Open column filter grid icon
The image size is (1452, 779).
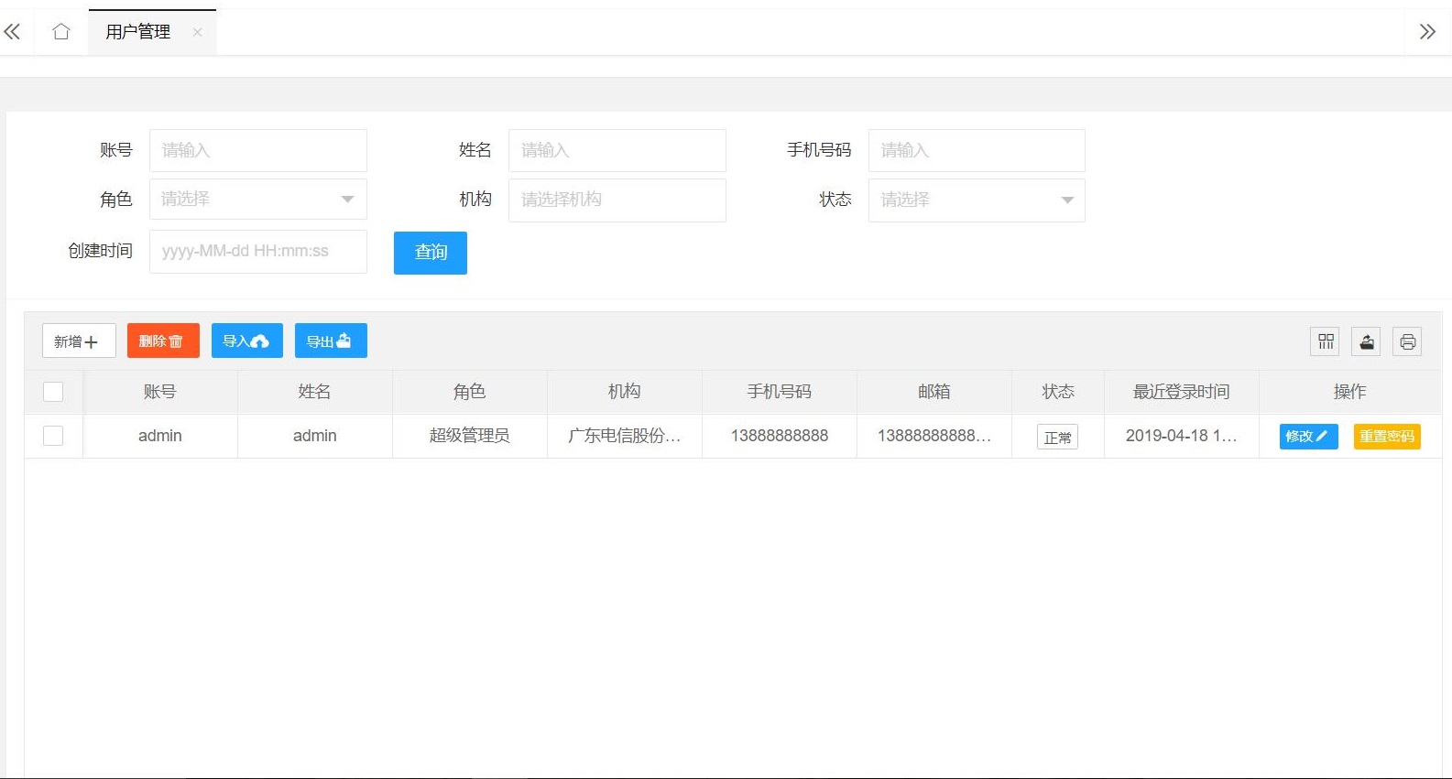click(x=1325, y=341)
